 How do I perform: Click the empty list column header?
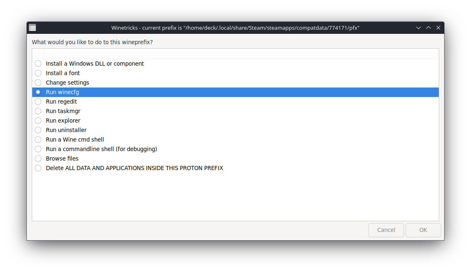241,54
